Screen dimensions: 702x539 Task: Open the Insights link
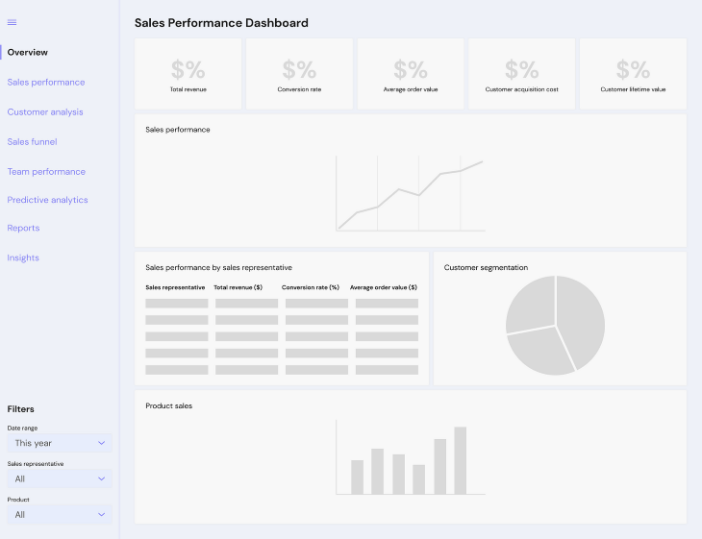coord(23,257)
